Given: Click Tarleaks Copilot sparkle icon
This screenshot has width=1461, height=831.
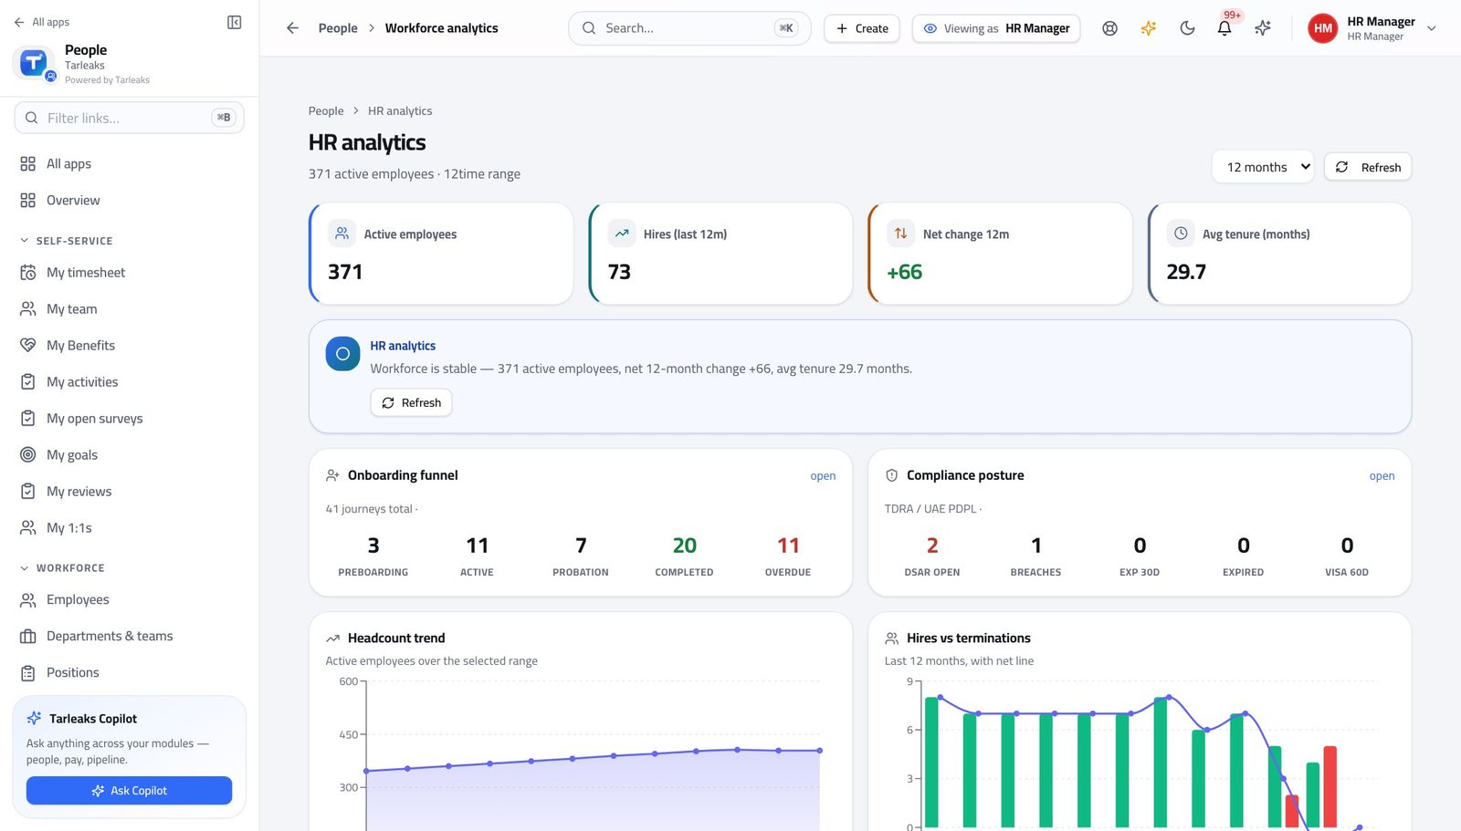Looking at the screenshot, I should (x=34, y=718).
